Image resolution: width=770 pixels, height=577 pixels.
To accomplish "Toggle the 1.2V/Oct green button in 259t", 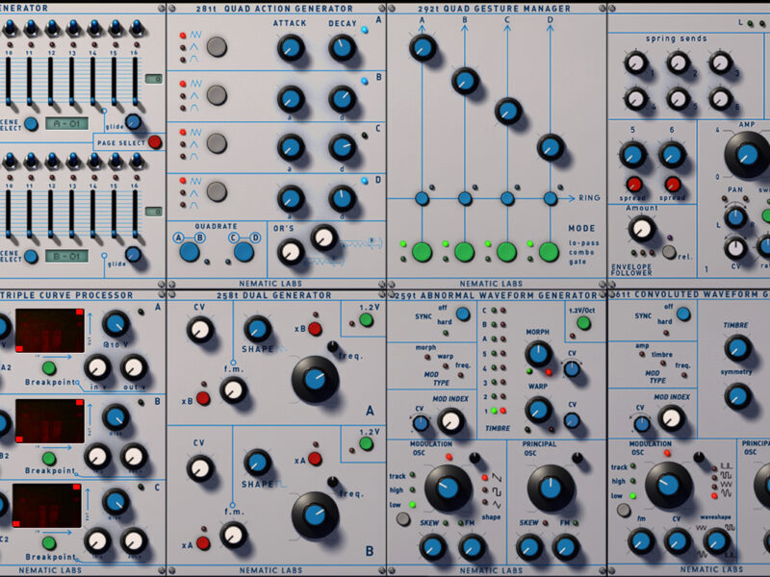I will pyautogui.click(x=583, y=323).
